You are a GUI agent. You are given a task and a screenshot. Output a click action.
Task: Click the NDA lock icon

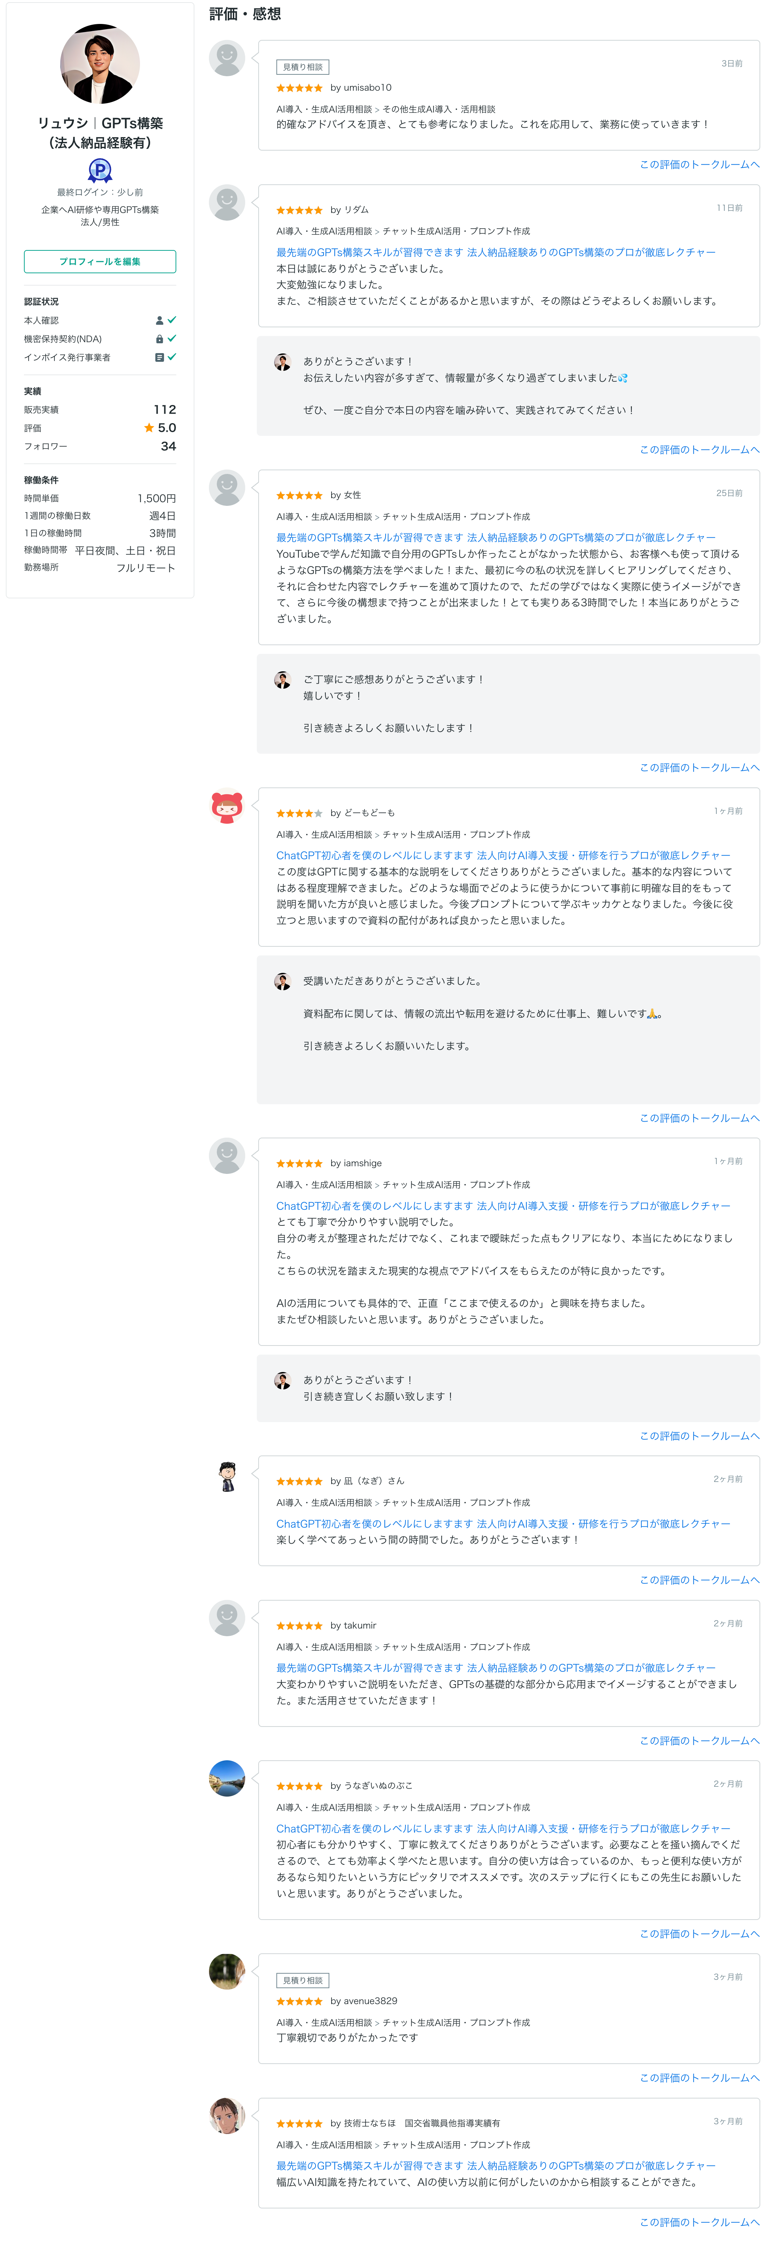pos(159,339)
